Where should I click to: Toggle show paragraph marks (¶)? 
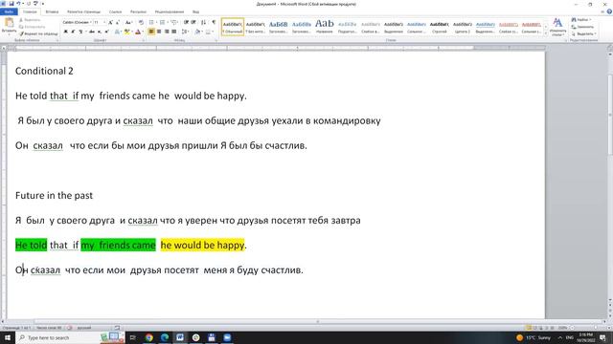[x=214, y=23]
